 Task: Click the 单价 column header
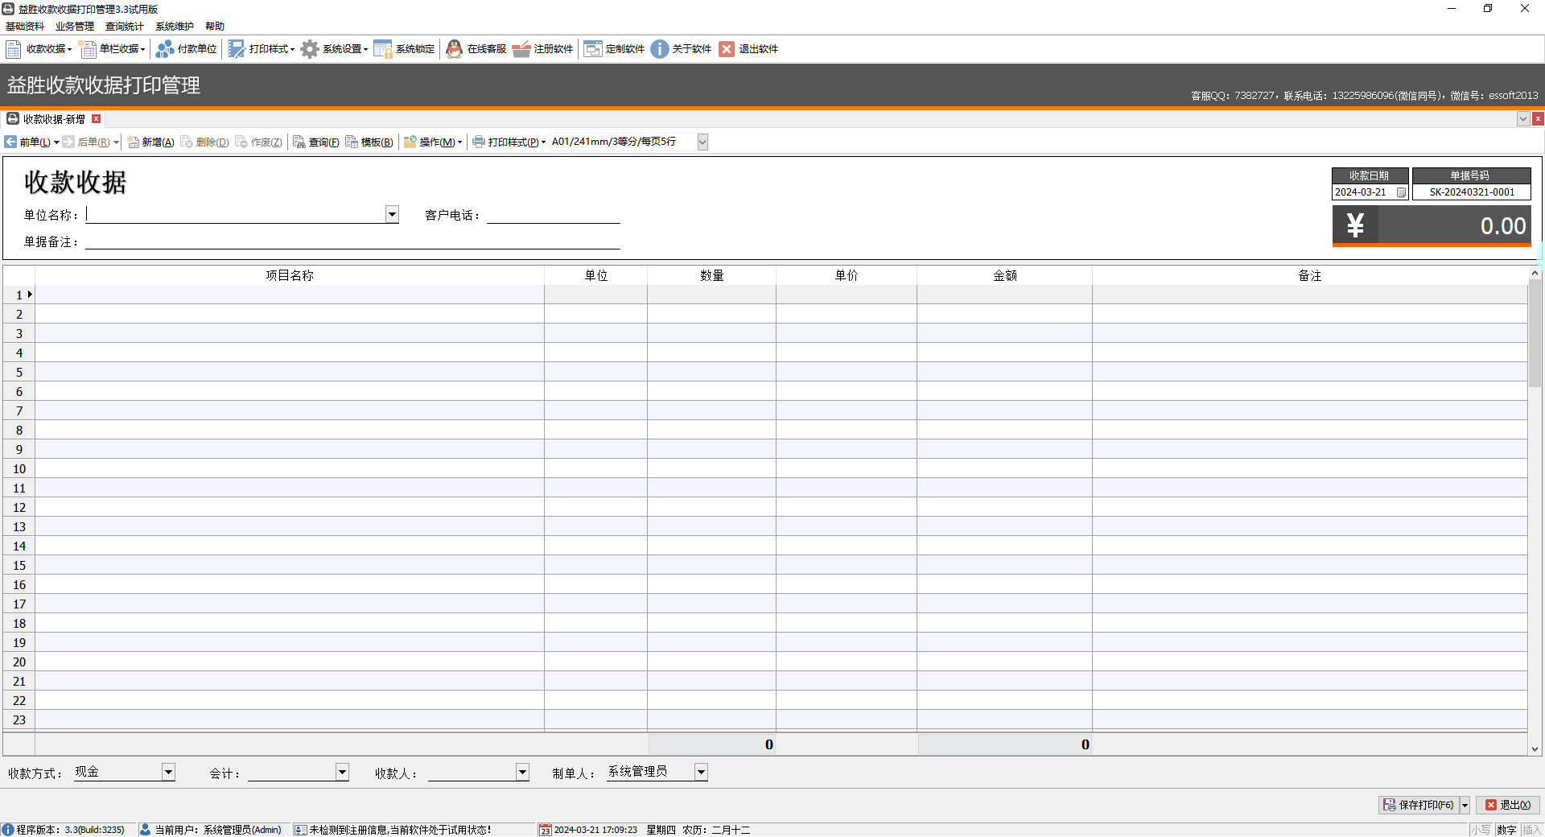847,275
